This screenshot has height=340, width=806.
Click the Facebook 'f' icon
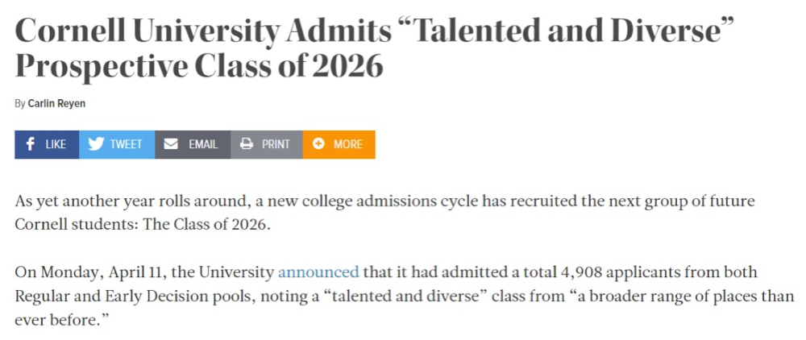click(31, 144)
